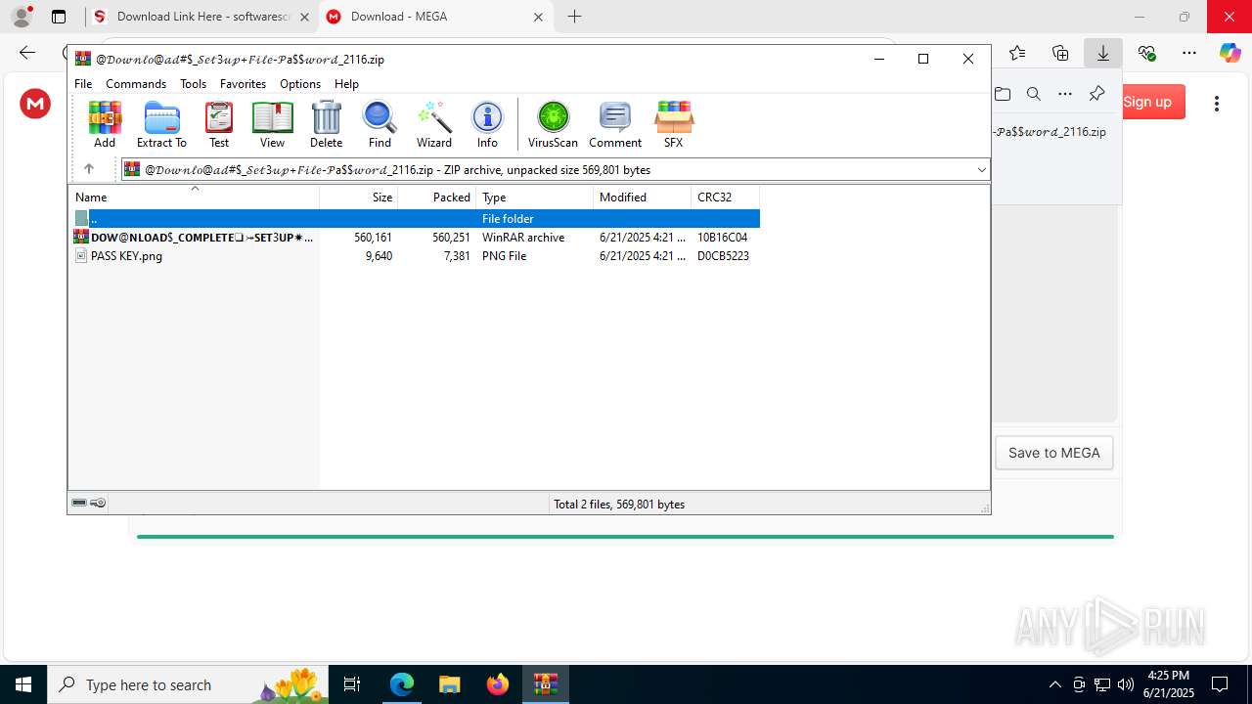Image resolution: width=1252 pixels, height=704 pixels.
Task: Open Edge settings and more ellipsis
Action: 1189,53
